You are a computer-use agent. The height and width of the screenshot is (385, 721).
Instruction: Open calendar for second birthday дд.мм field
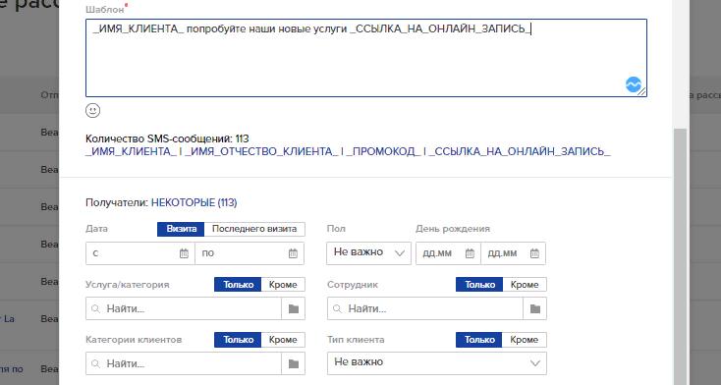pos(534,253)
